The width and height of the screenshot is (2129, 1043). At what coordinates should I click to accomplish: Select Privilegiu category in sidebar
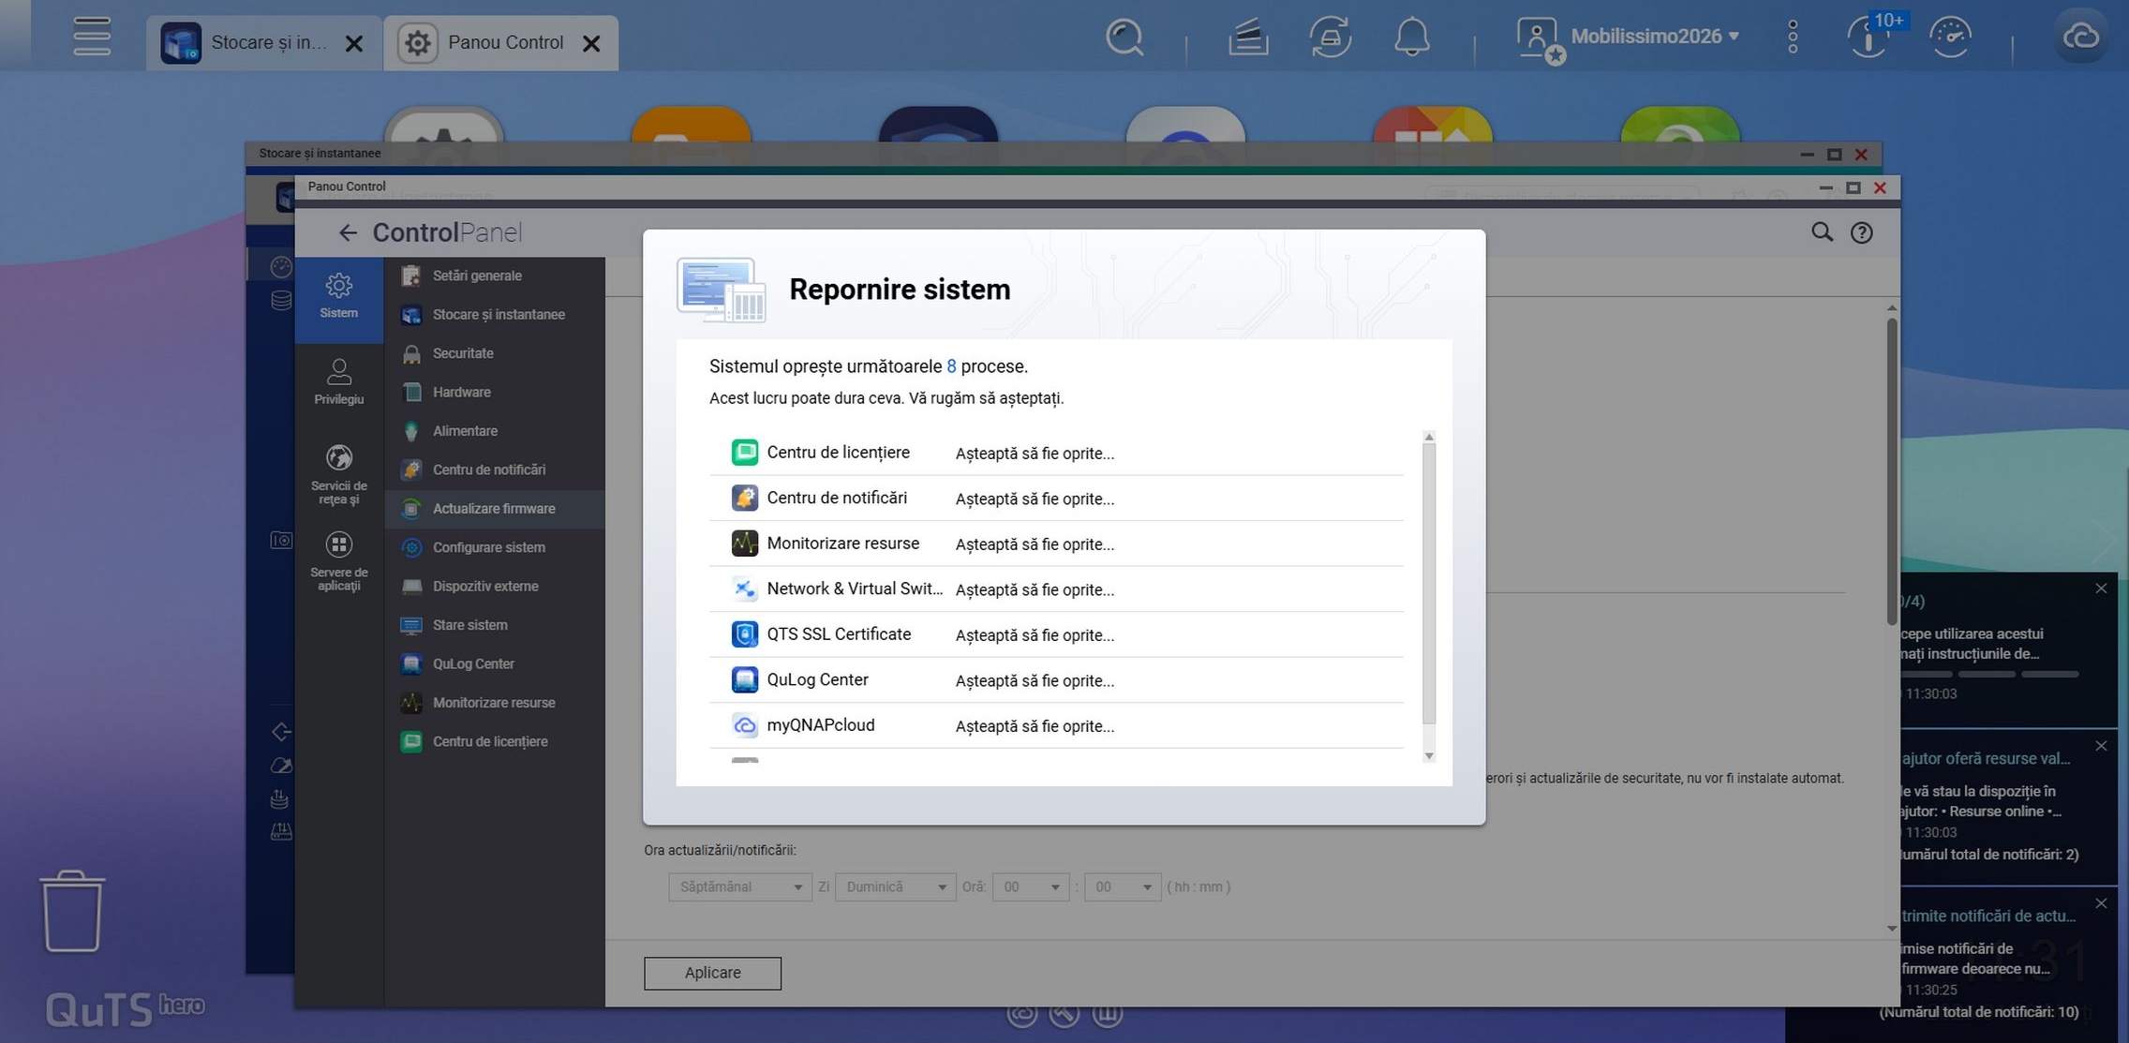pyautogui.click(x=338, y=381)
